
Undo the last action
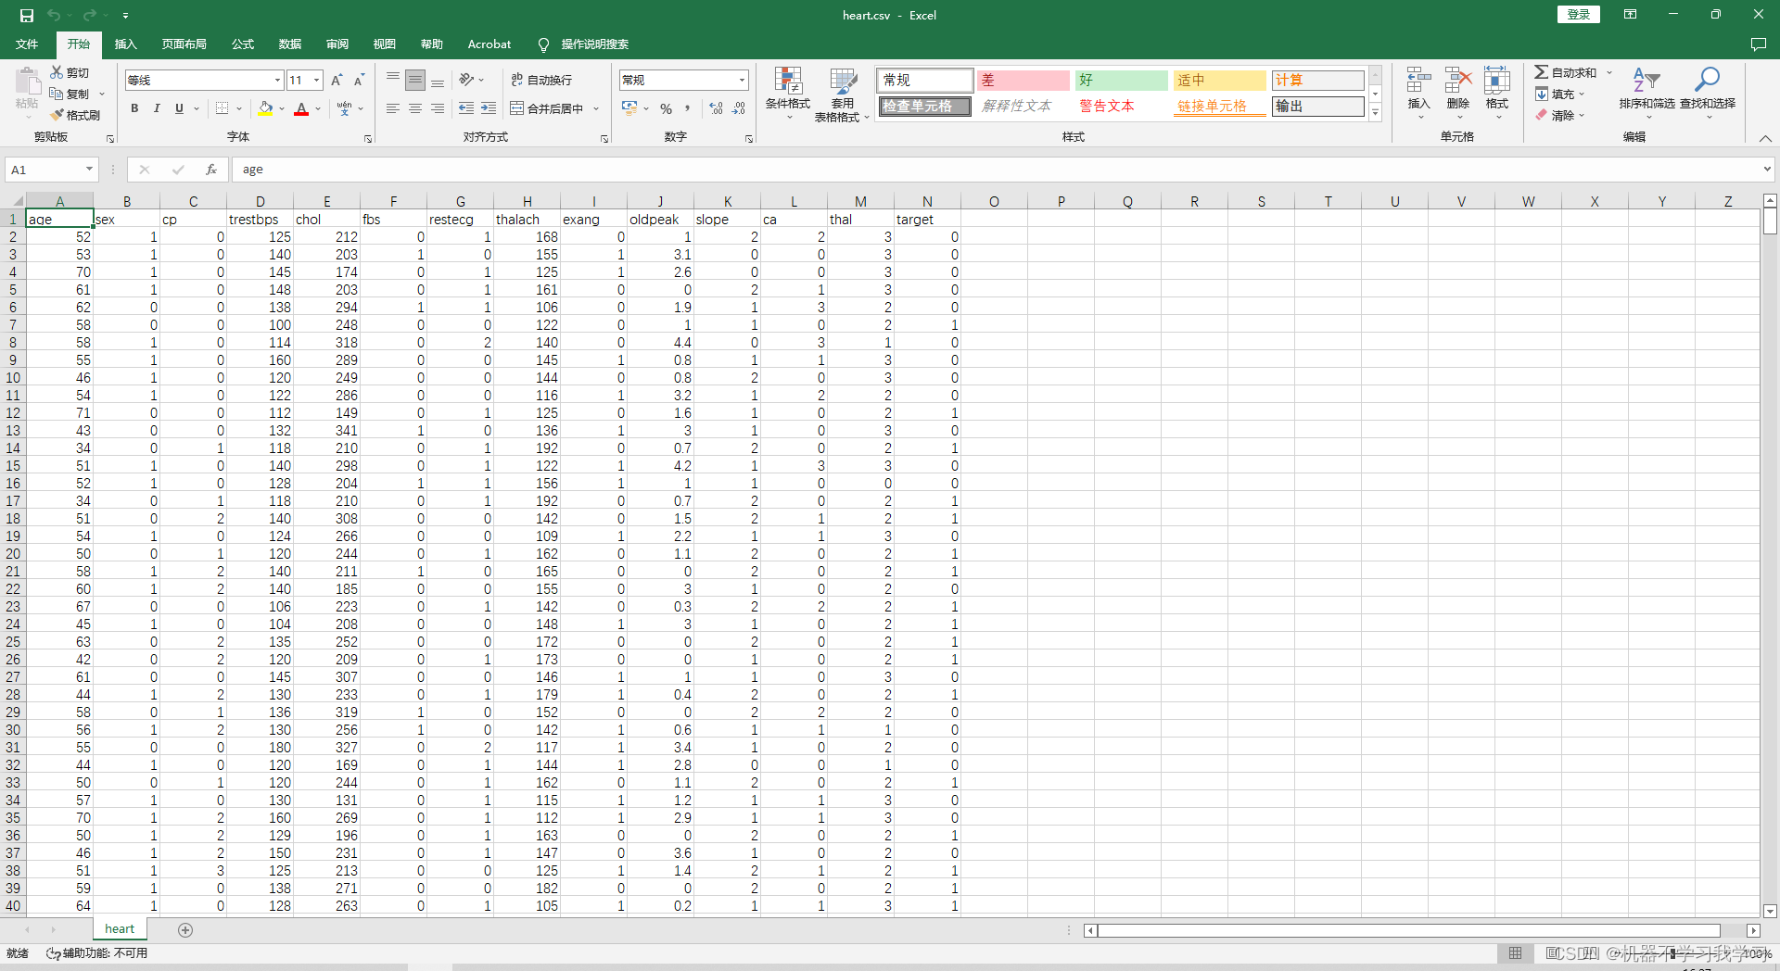[x=54, y=15]
